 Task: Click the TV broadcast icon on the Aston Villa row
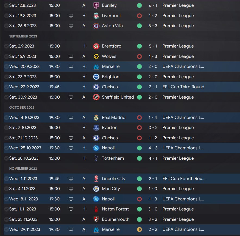click(x=71, y=26)
